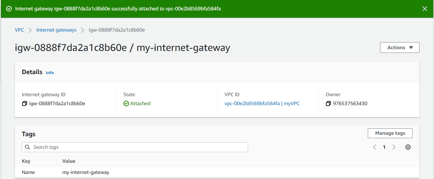Click the green Attached status icon

pyautogui.click(x=126, y=104)
